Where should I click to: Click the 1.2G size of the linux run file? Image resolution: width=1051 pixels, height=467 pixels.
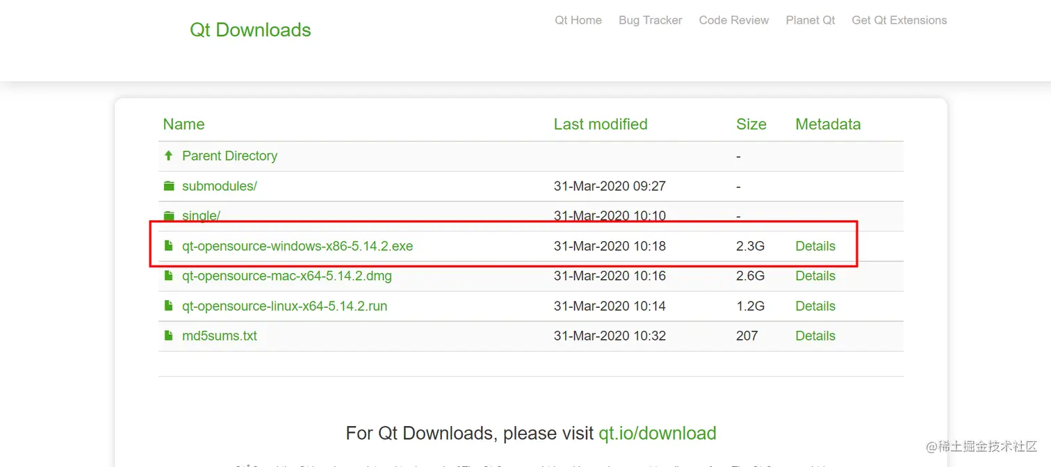coord(751,306)
